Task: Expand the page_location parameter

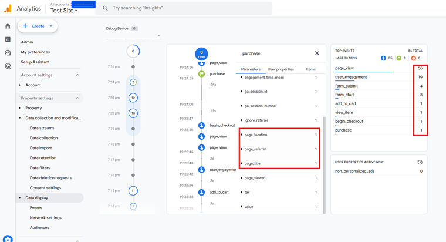Action: click(242, 135)
